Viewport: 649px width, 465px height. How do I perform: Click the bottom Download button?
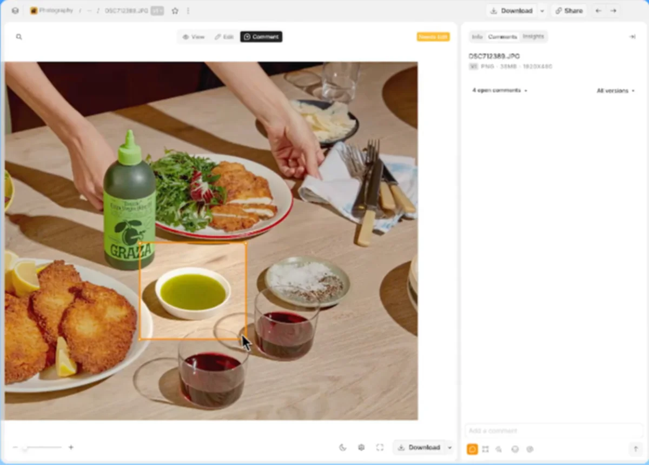coord(419,447)
